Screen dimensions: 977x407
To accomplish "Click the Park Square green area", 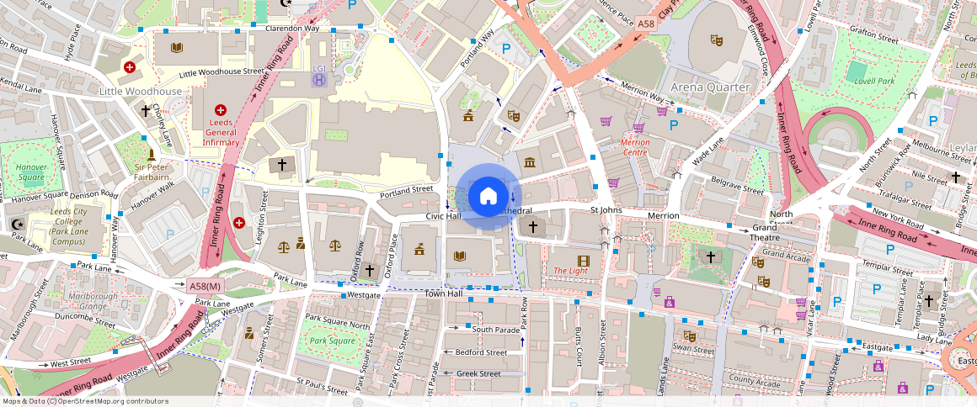I will tap(331, 341).
